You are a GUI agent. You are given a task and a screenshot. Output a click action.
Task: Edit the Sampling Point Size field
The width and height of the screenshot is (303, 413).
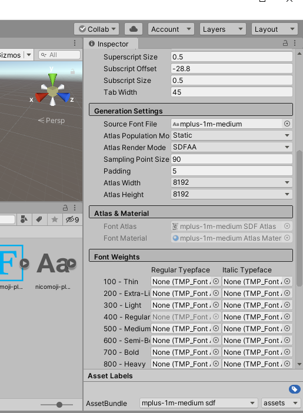click(232, 159)
